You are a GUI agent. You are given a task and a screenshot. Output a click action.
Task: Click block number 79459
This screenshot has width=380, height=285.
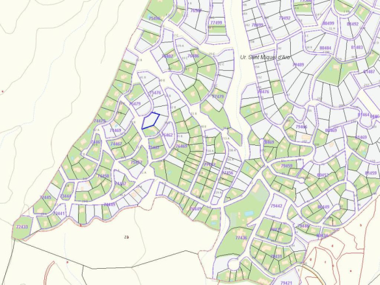point(286,166)
